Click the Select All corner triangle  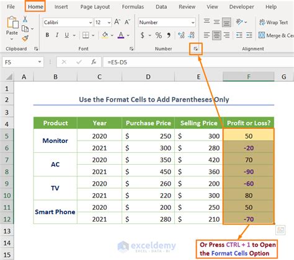click(9, 77)
